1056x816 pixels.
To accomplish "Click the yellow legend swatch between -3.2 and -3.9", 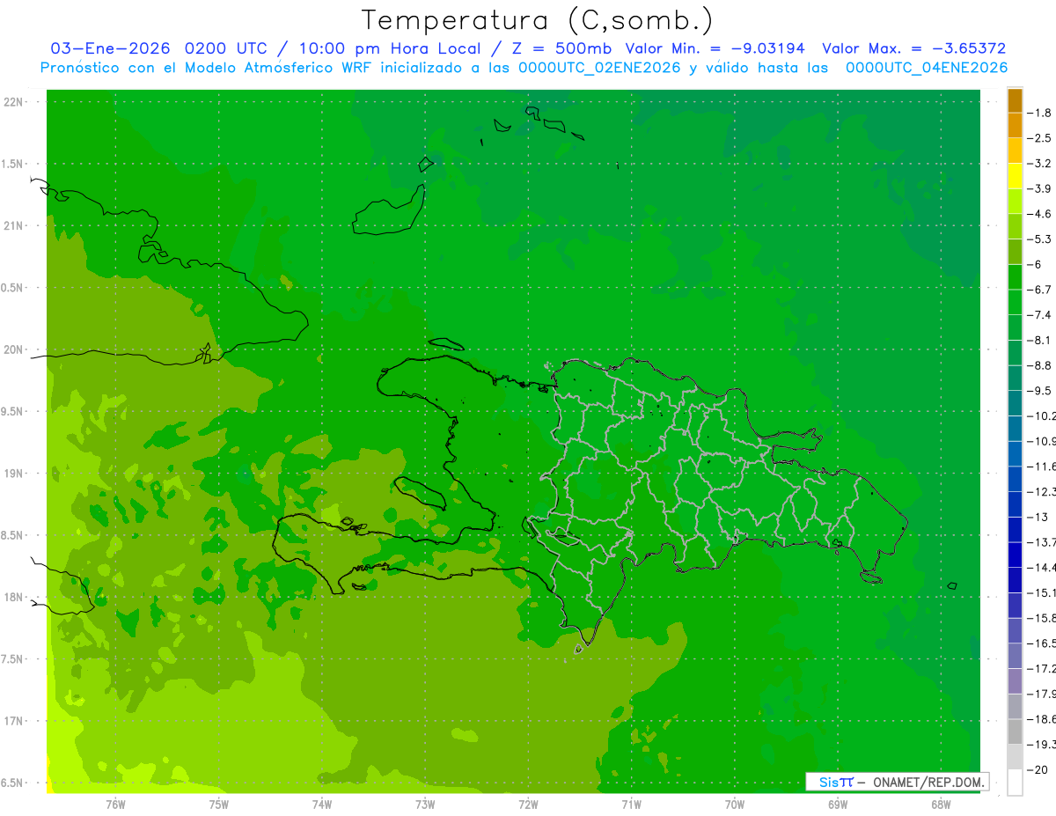I will coord(1015,176).
